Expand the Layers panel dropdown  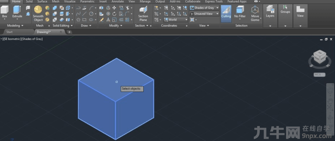[x=270, y=26]
